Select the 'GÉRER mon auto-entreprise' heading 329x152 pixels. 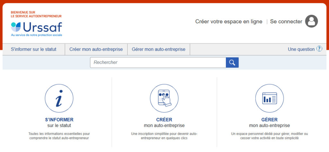pyautogui.click(x=269, y=122)
